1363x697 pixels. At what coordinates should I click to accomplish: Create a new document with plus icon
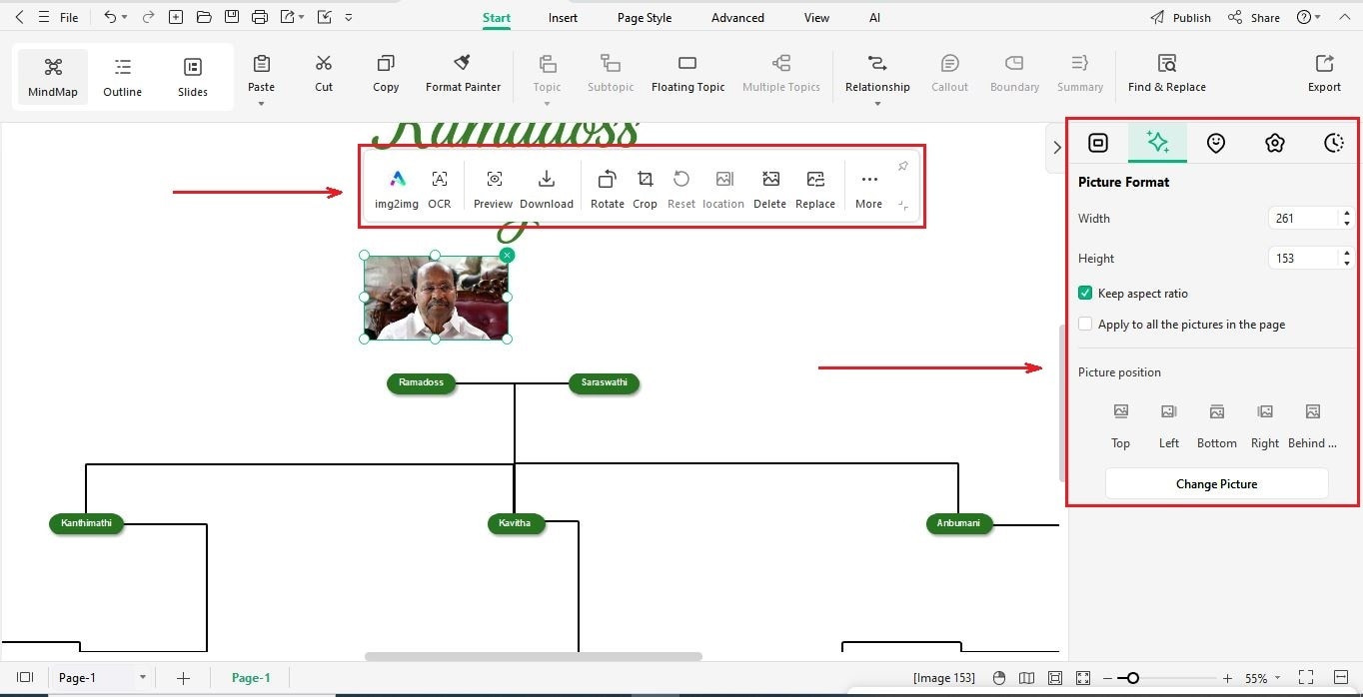point(176,17)
